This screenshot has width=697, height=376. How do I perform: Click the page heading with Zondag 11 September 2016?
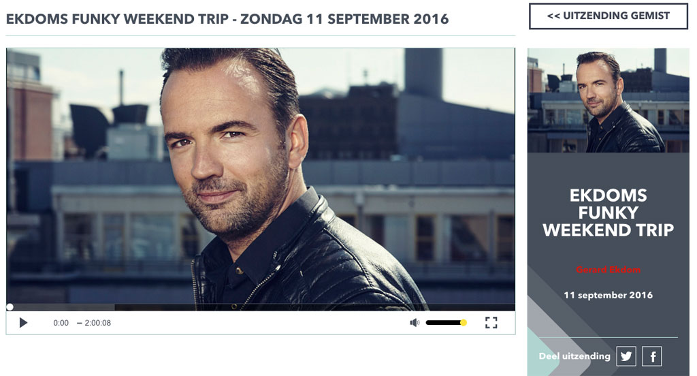[227, 19]
